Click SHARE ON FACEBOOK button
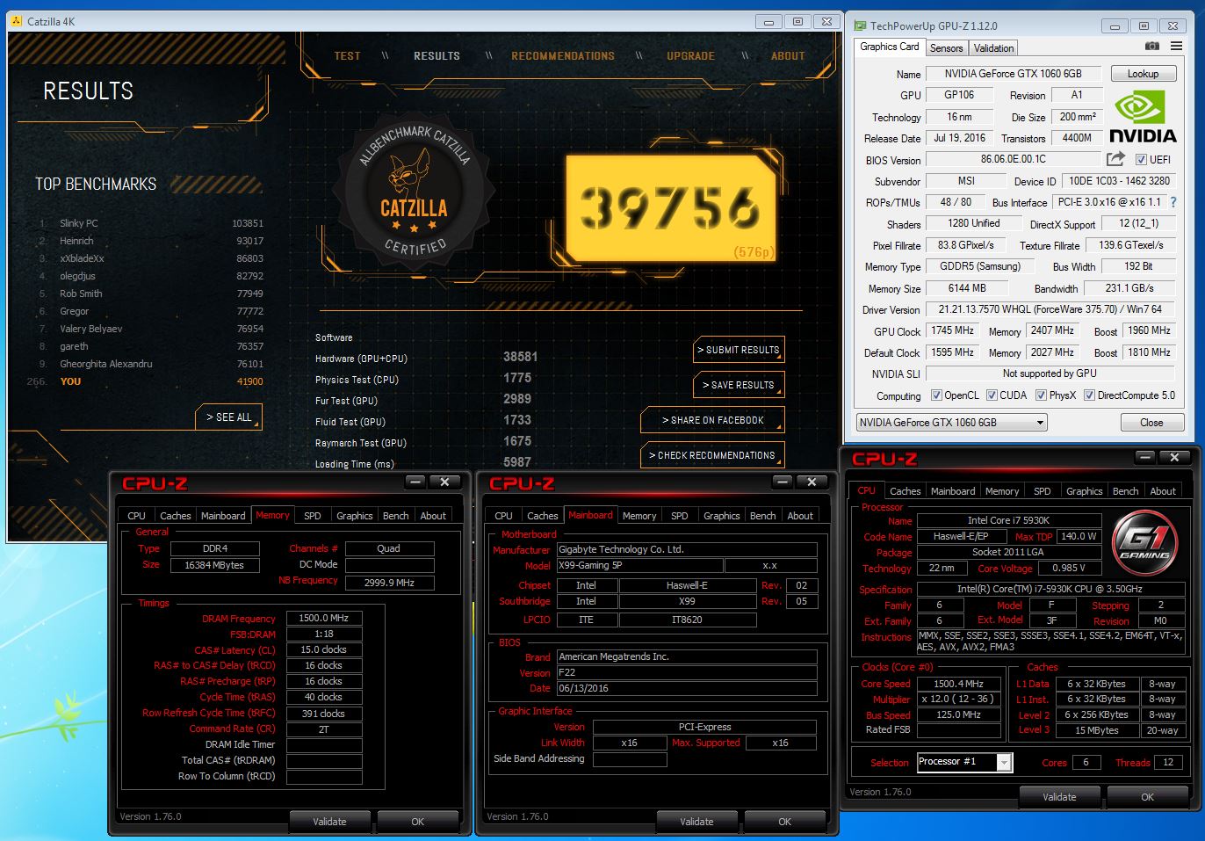The width and height of the screenshot is (1205, 841). (x=712, y=420)
